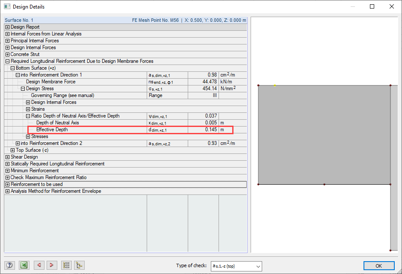Open the Help dialog
402x274 pixels.
9,265
